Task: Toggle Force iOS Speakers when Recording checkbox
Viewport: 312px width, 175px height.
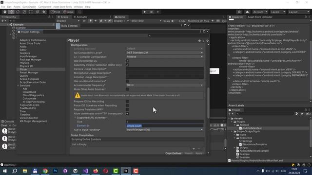Action: coord(127,105)
